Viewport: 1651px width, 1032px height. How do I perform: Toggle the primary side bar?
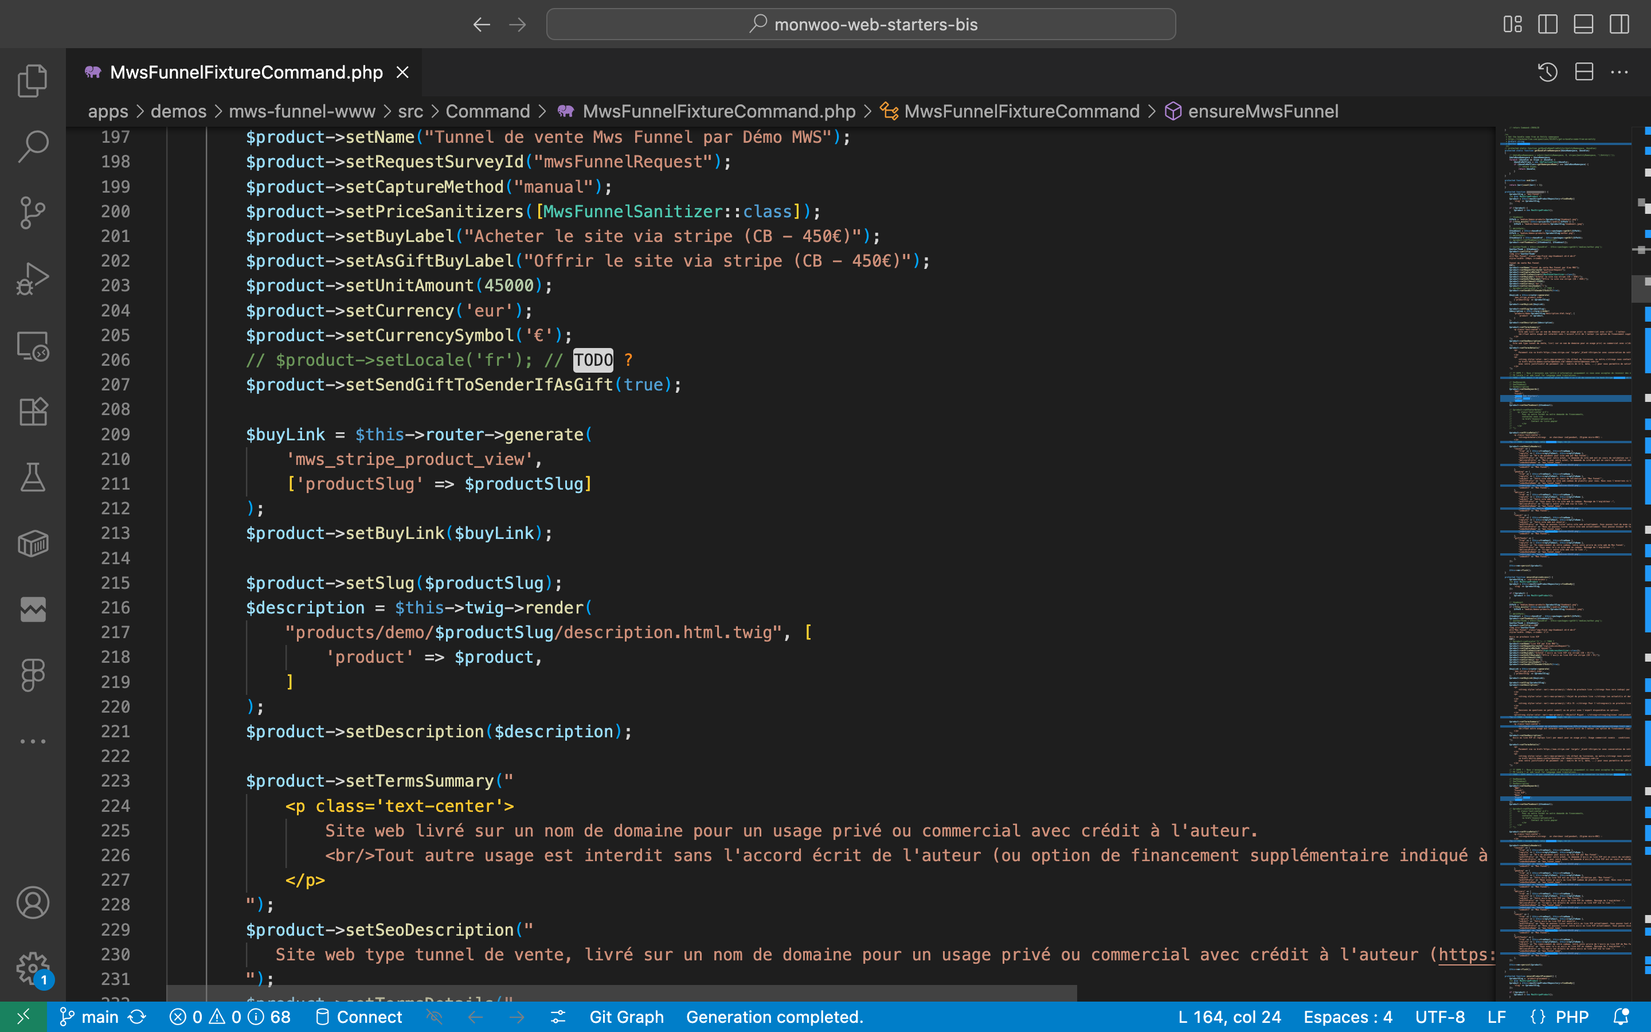[1547, 25]
